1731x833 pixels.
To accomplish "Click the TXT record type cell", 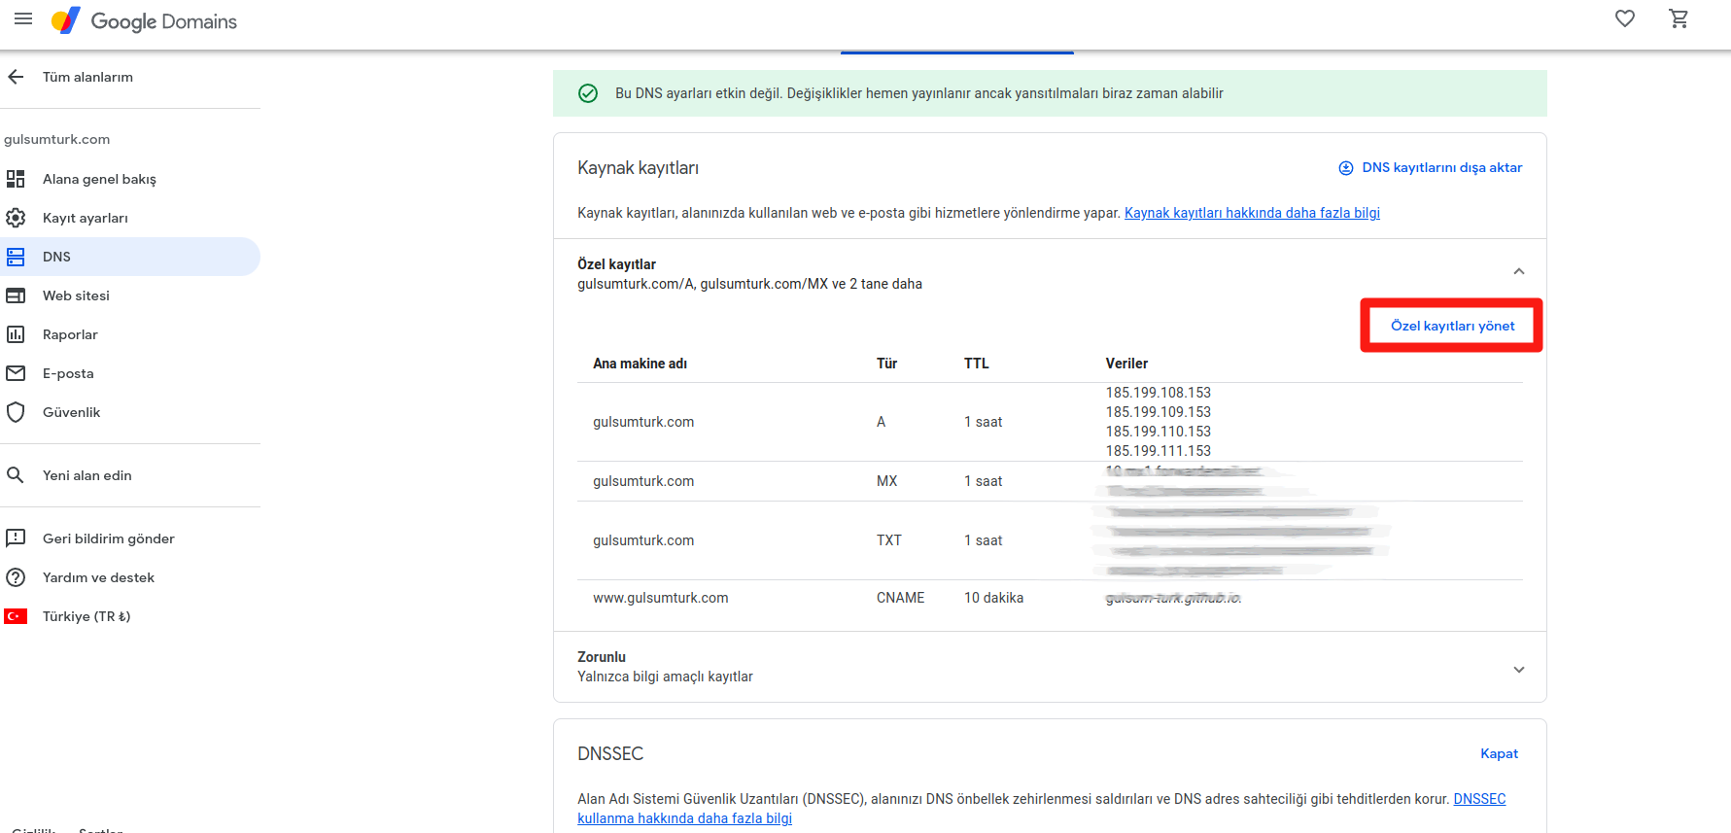I will click(888, 540).
